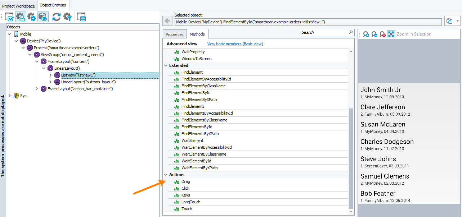The image size is (462, 217).
Task: Click the window with table layout icon
Action: click(x=81, y=17)
